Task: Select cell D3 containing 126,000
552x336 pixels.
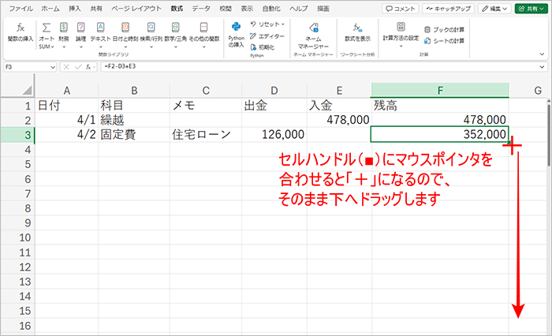Action: click(x=274, y=135)
